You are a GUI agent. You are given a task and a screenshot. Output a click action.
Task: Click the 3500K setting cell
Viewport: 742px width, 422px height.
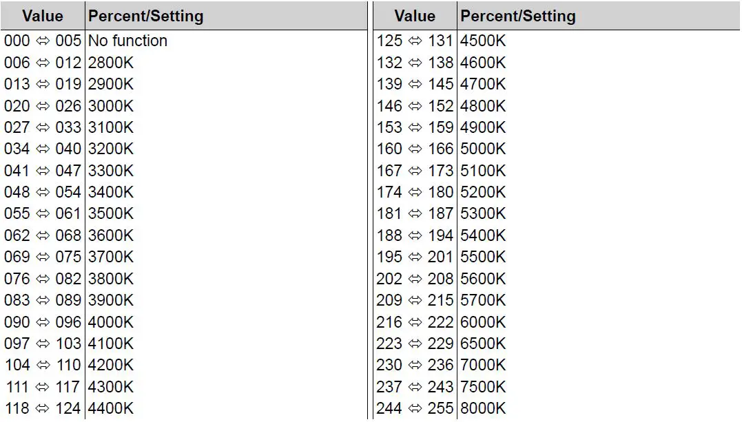click(x=111, y=213)
